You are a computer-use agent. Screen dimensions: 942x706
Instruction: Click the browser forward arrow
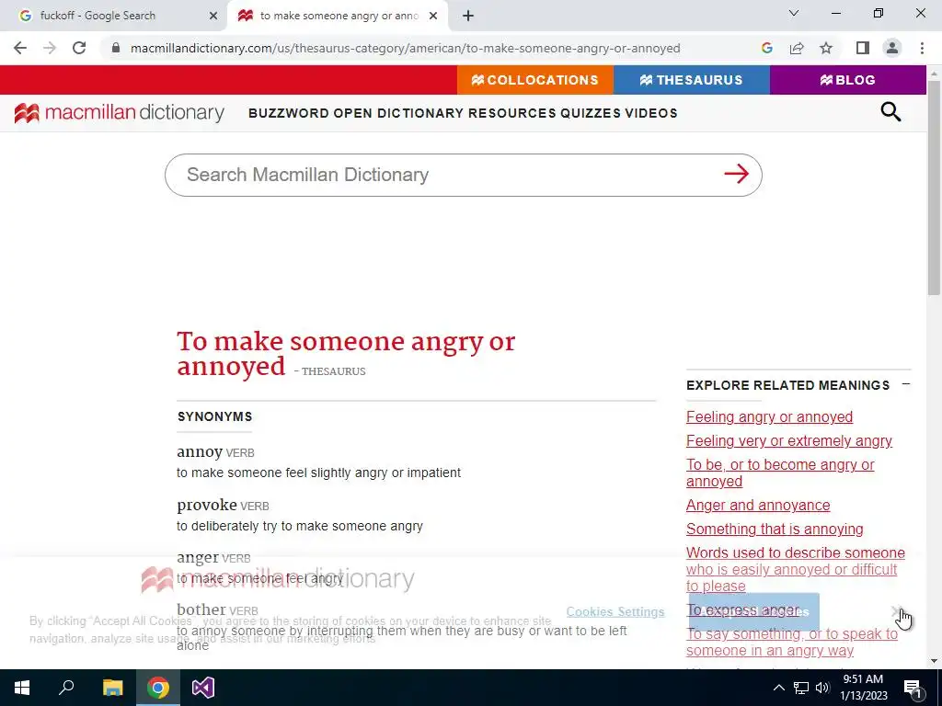(50, 48)
